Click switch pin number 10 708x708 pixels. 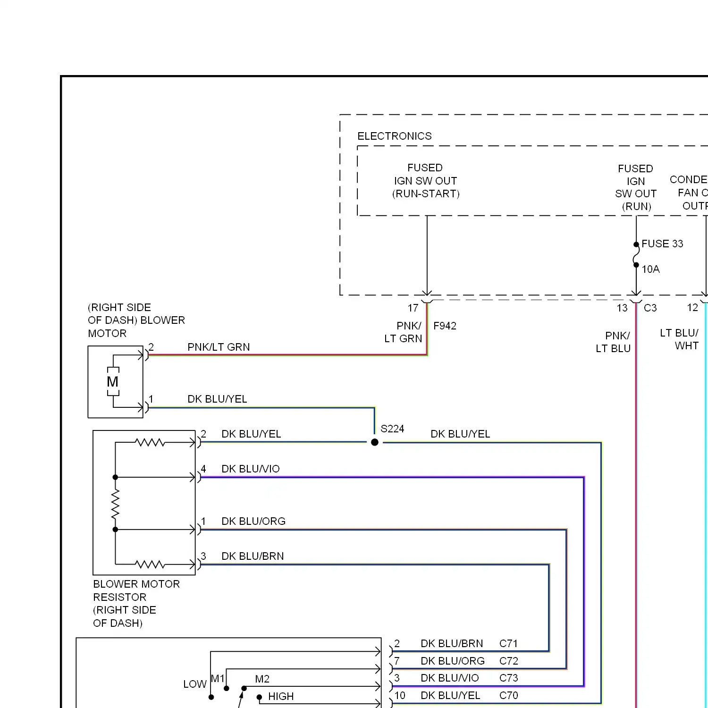(x=400, y=696)
